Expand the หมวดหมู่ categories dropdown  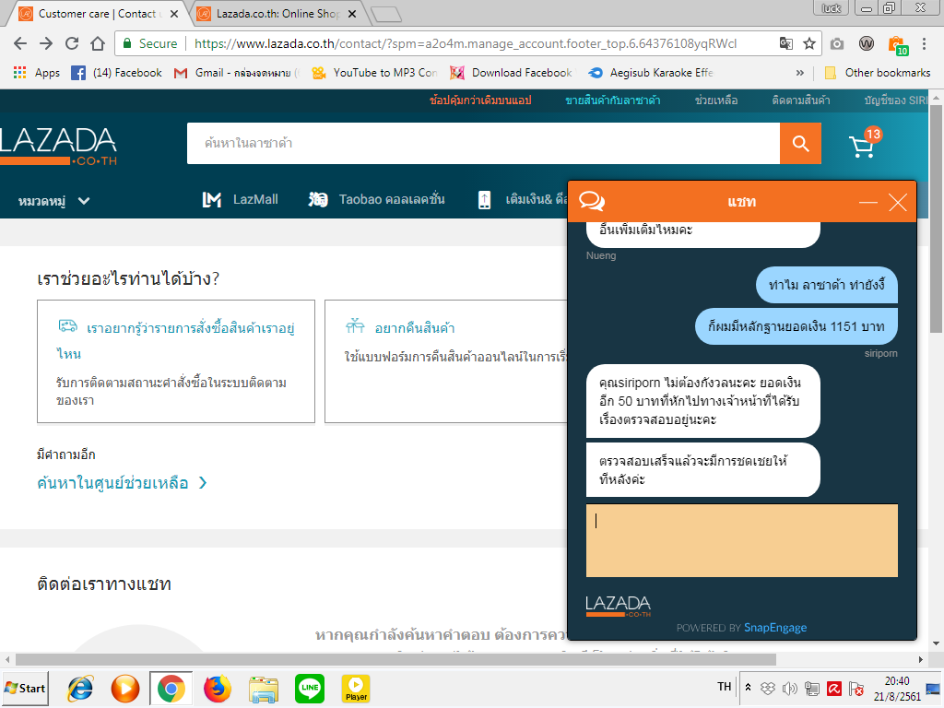coord(54,201)
